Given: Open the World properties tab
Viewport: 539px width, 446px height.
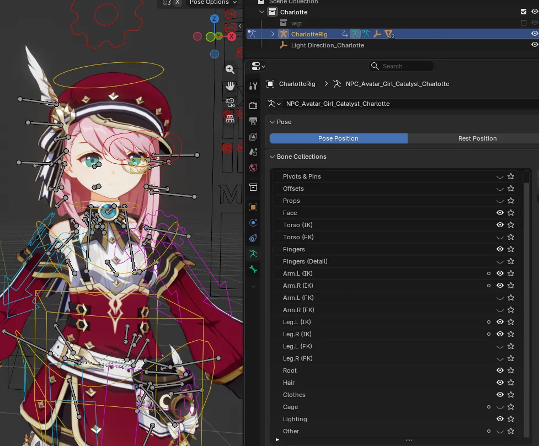Looking at the screenshot, I should (253, 168).
